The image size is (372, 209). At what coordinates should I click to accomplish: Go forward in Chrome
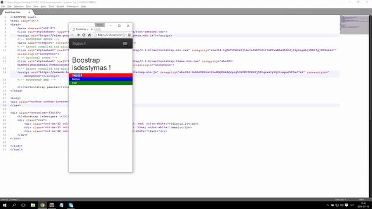click(x=78, y=35)
